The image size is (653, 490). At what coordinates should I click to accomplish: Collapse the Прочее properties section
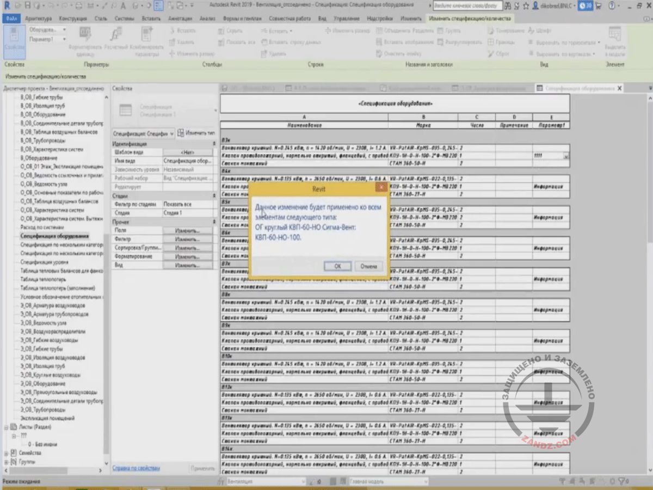(x=214, y=222)
